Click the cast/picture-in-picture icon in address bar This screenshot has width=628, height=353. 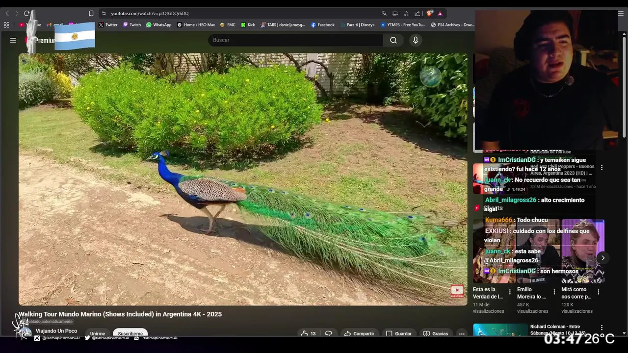click(x=395, y=13)
